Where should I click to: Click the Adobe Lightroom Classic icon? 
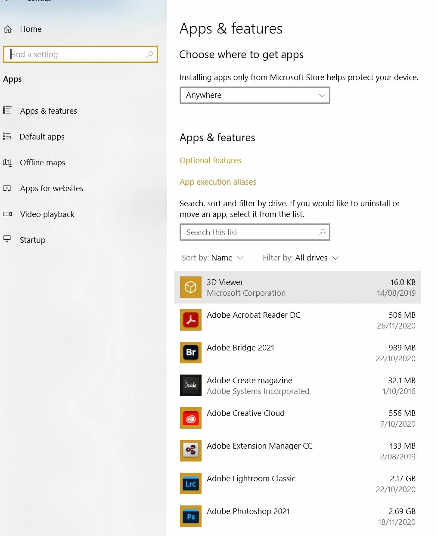191,483
